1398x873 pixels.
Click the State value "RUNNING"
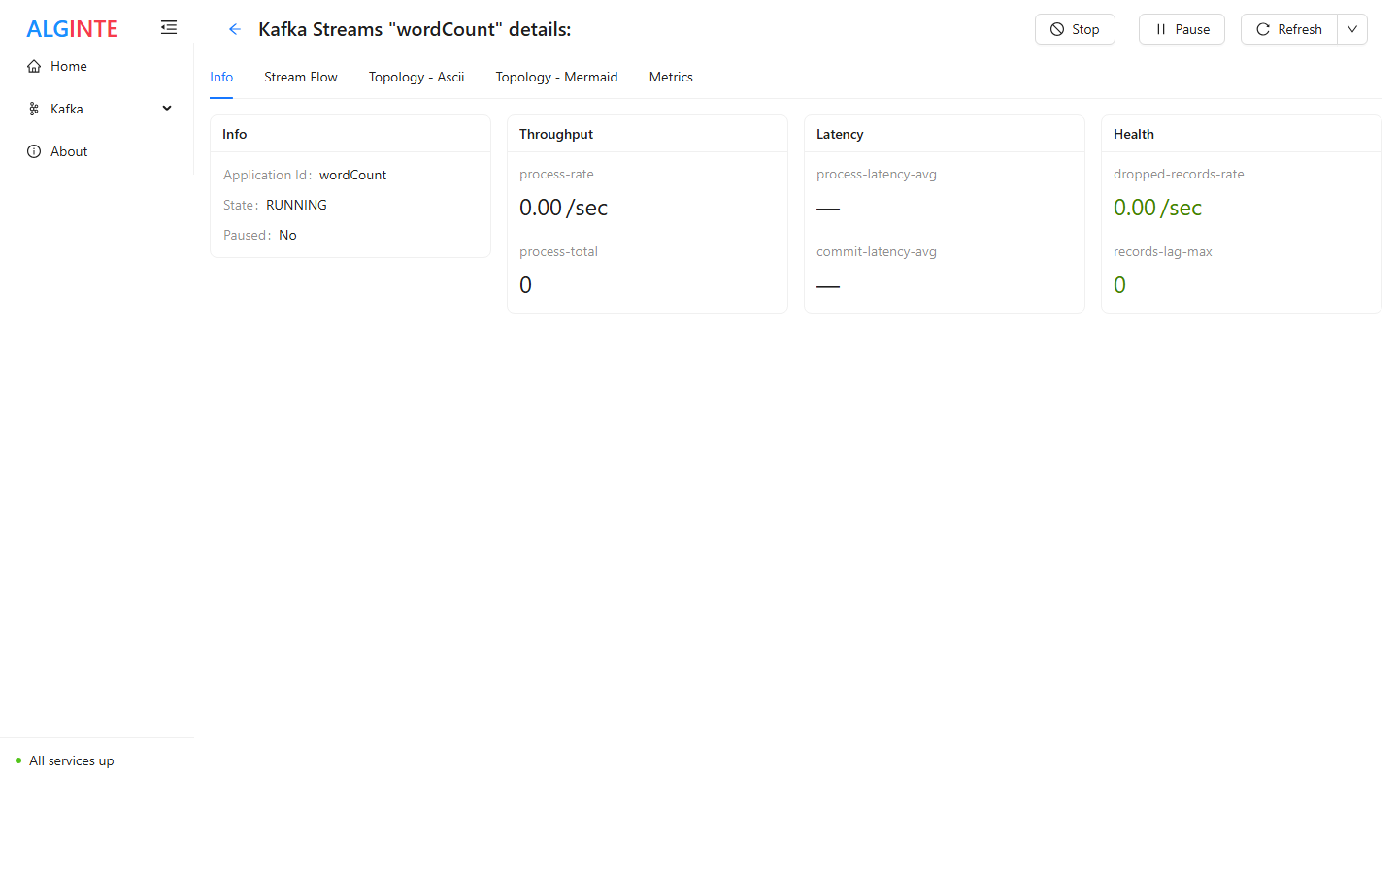tap(296, 205)
